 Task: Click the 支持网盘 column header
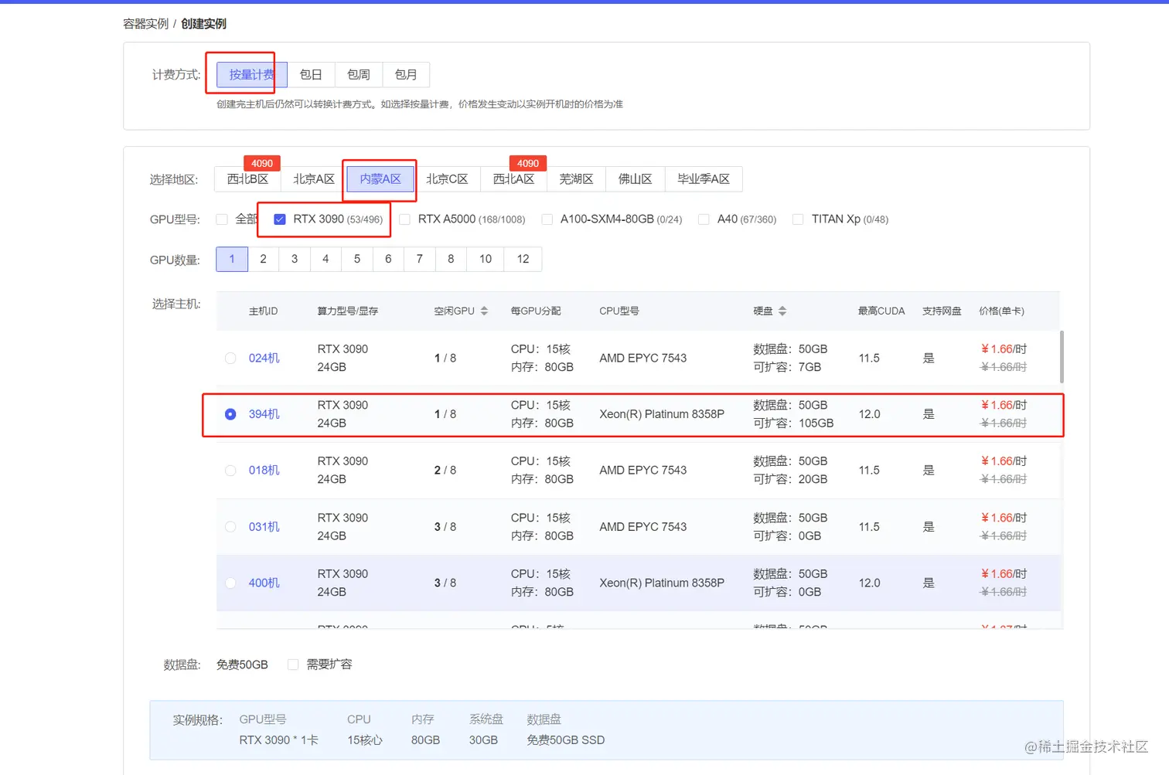942,311
